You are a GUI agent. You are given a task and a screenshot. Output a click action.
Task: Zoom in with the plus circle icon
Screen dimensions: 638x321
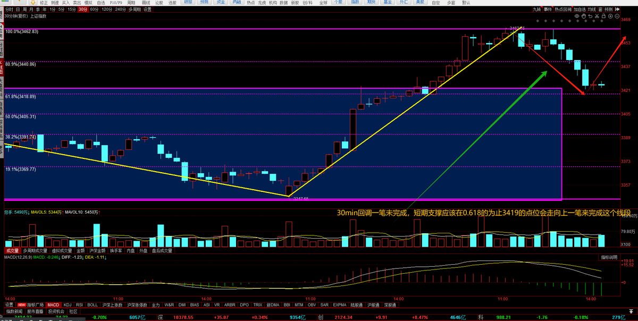[610, 16]
